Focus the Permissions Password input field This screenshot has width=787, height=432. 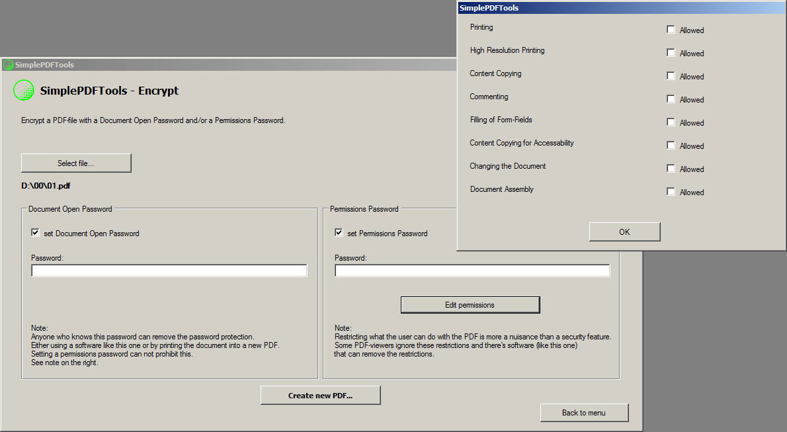click(472, 271)
